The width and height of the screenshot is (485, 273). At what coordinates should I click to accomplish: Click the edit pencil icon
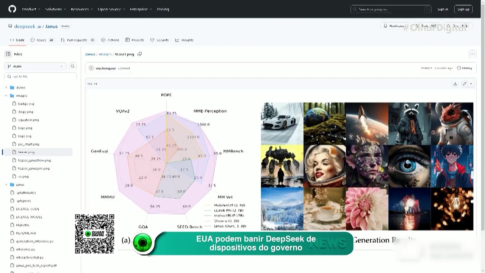pyautogui.click(x=464, y=84)
